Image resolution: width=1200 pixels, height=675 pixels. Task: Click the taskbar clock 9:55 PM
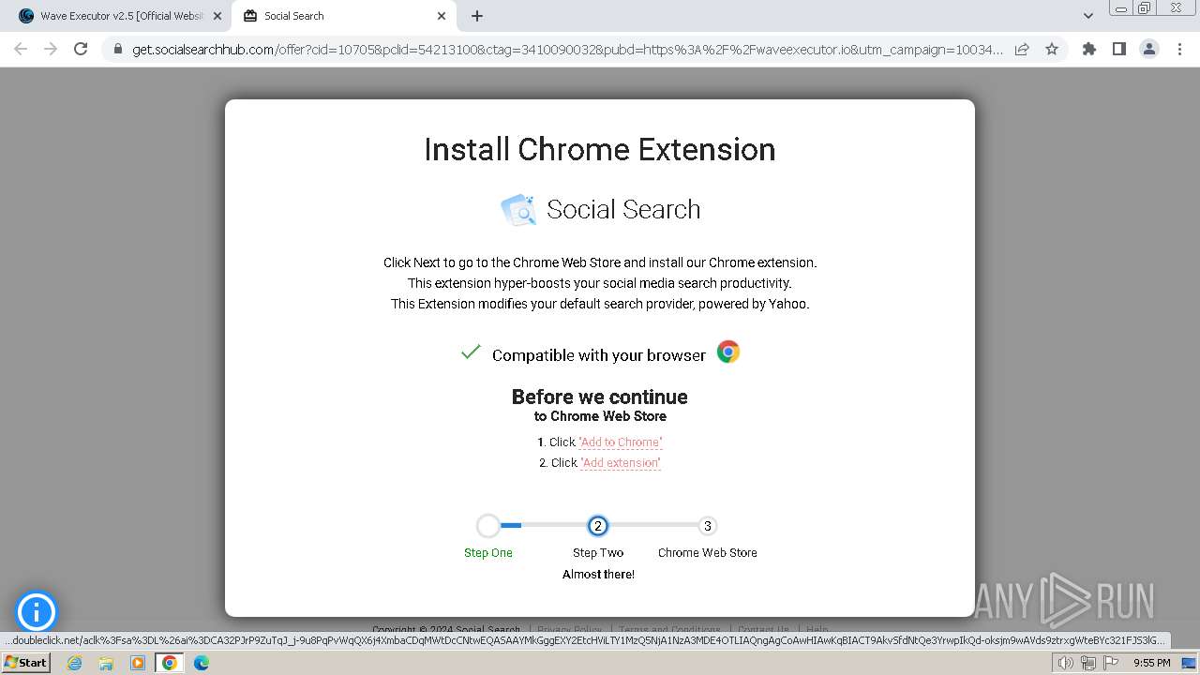click(x=1151, y=663)
